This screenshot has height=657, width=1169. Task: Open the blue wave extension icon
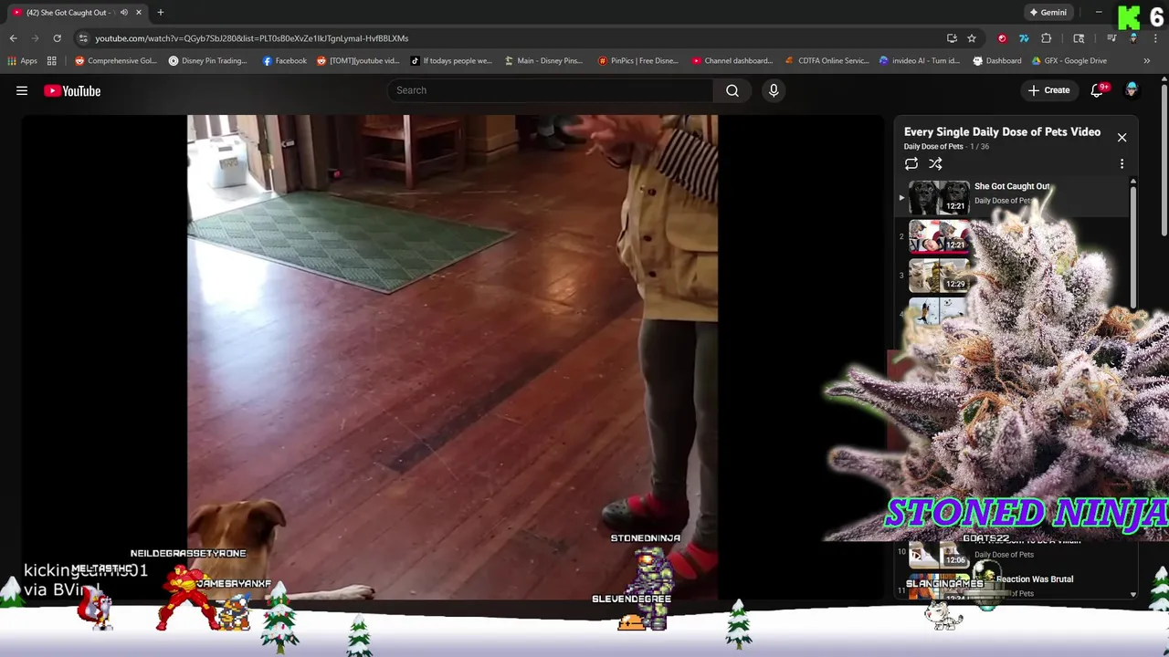(1024, 38)
